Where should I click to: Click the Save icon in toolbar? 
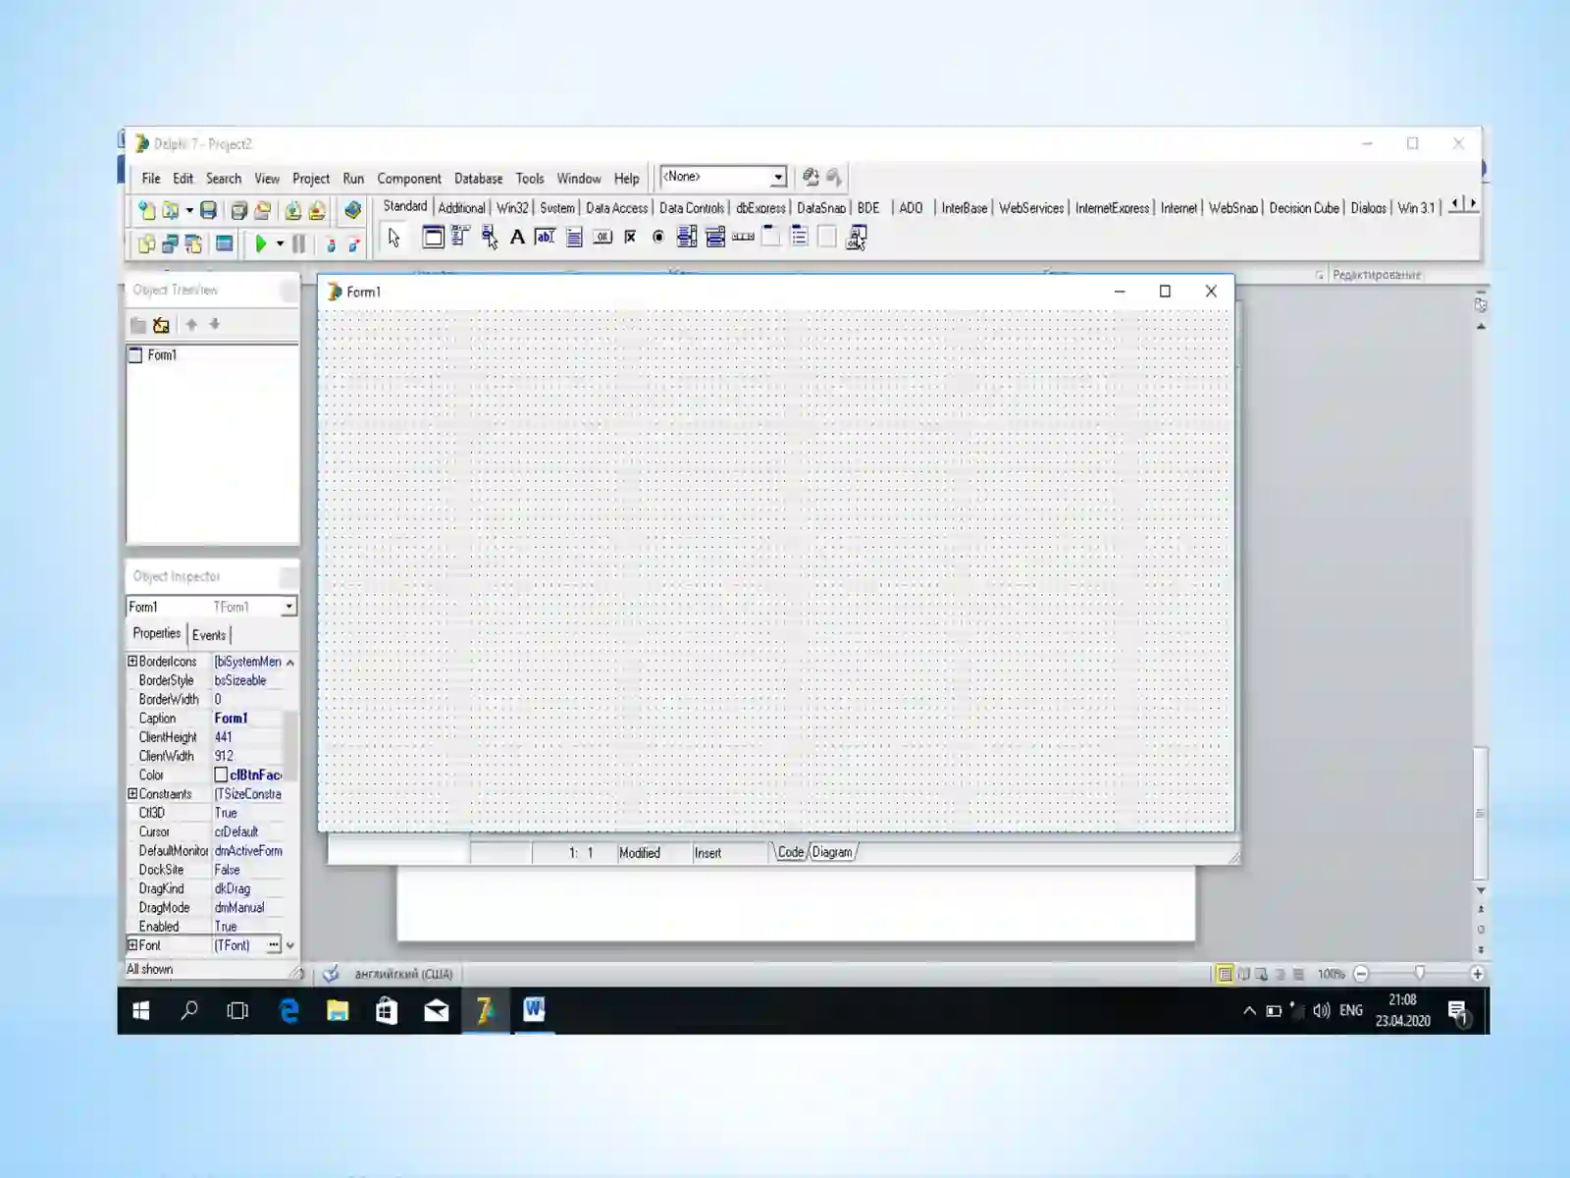tap(208, 210)
